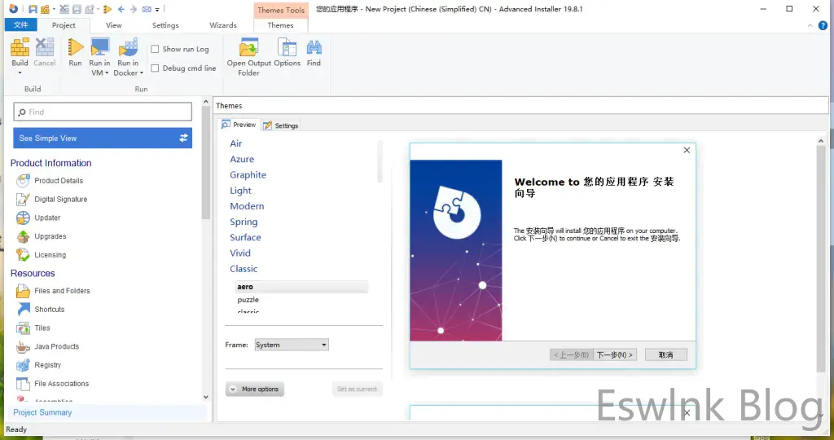The height and width of the screenshot is (440, 834).
Task: Click the Run in VM icon
Action: pyautogui.click(x=99, y=48)
